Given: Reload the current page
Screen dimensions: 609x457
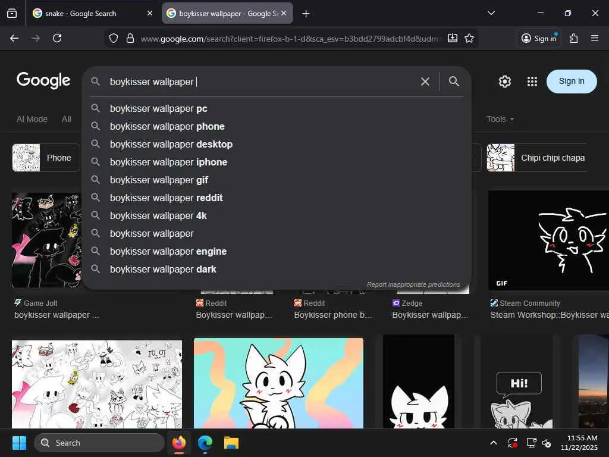Looking at the screenshot, I should pos(57,38).
